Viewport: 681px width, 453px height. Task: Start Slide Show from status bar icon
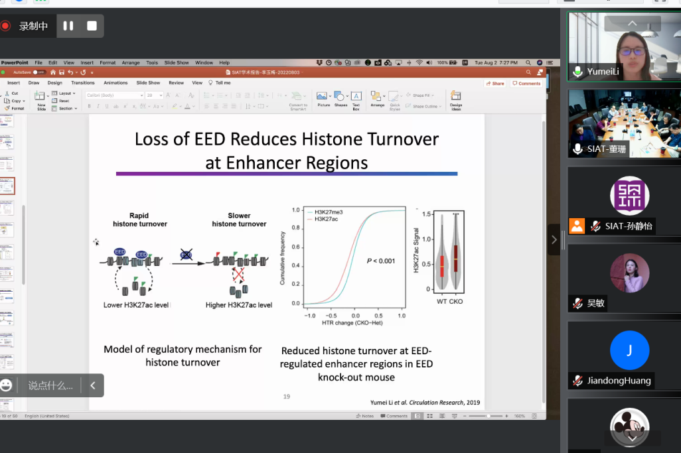point(455,416)
